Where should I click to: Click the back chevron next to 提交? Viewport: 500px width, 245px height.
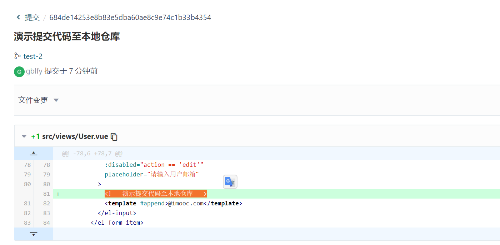point(18,17)
